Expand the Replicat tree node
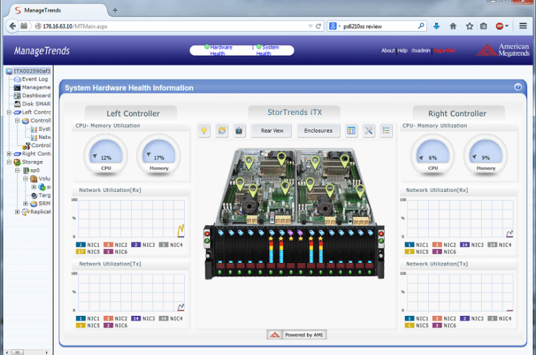The height and width of the screenshot is (355, 536). 17,212
